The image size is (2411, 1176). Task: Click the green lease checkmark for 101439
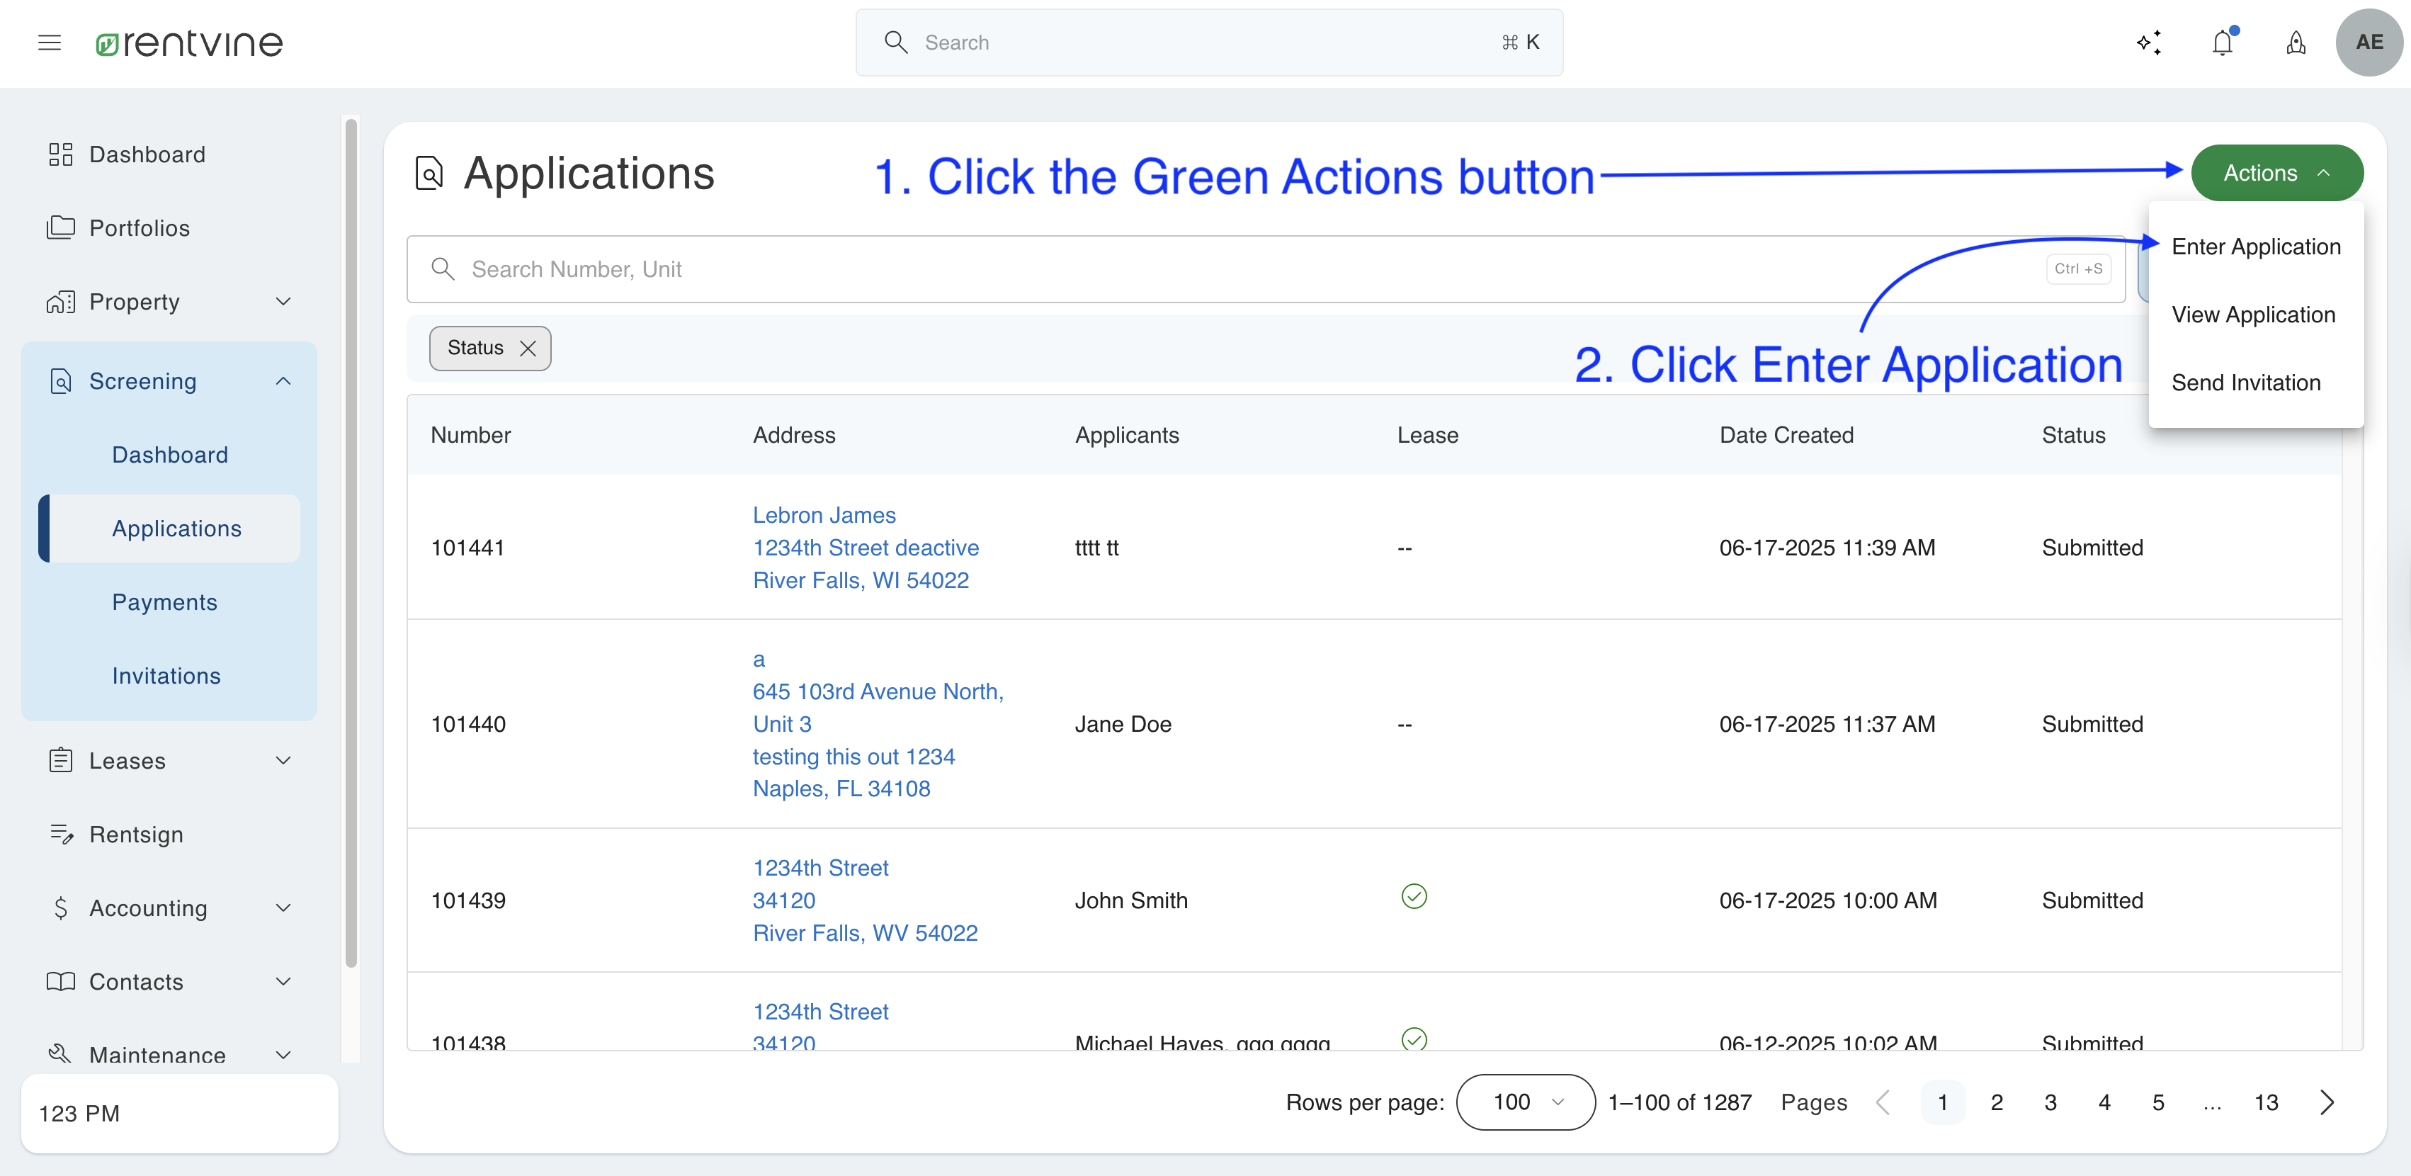tap(1414, 897)
